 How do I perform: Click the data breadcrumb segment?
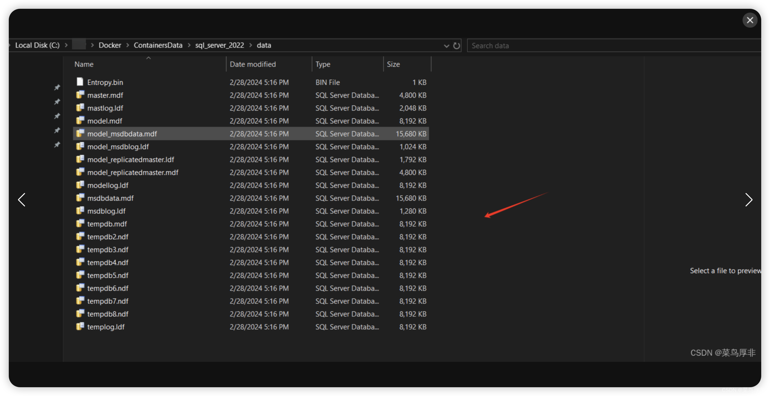click(x=264, y=45)
